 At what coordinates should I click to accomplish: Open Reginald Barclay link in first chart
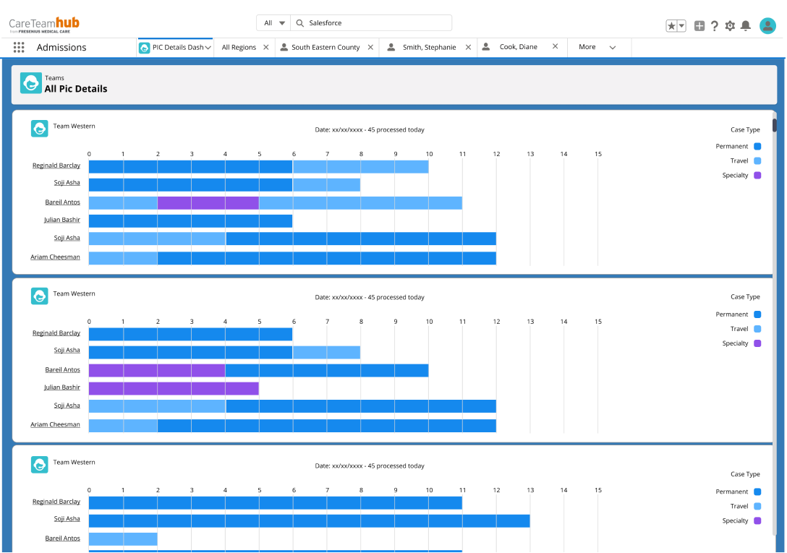(x=56, y=166)
